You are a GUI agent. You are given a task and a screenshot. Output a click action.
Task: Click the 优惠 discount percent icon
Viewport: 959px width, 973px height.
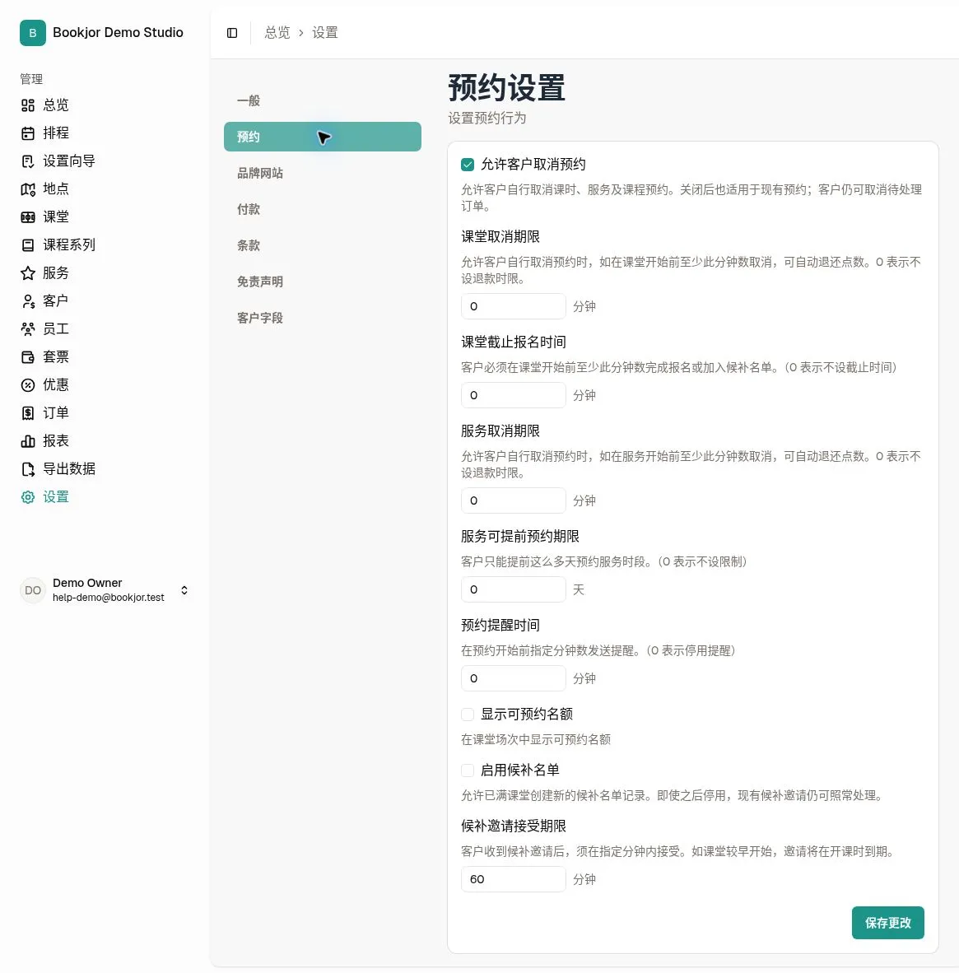click(x=28, y=384)
